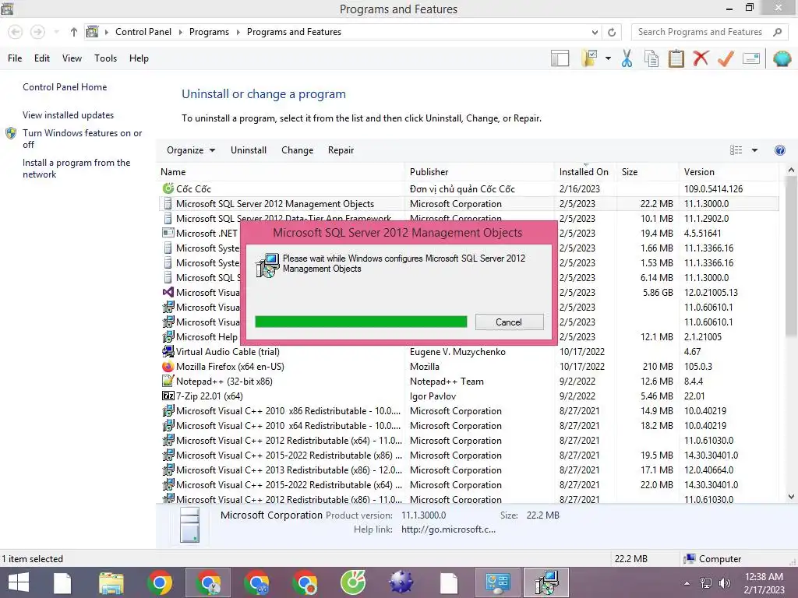Click the globe icon in the toolbar

(782, 58)
